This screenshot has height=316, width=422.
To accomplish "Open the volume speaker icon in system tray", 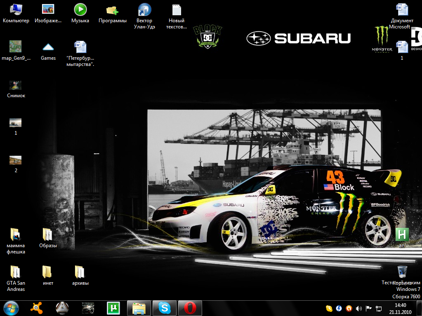I will tap(358, 308).
